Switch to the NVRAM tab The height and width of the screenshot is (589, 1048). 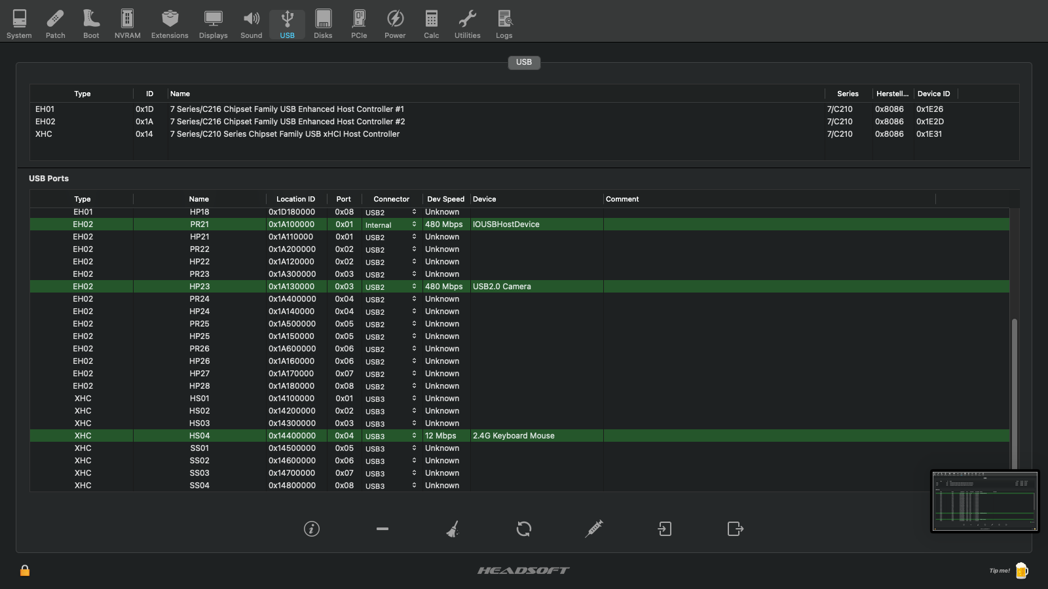127,24
